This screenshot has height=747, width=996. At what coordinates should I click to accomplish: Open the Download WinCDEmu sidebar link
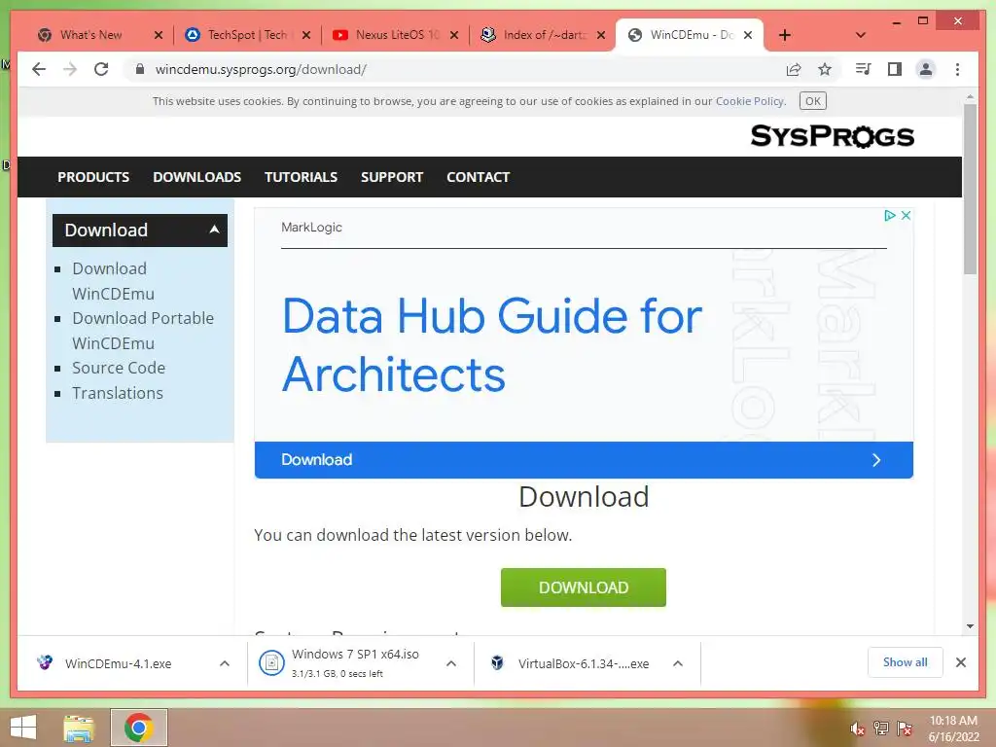pos(113,281)
